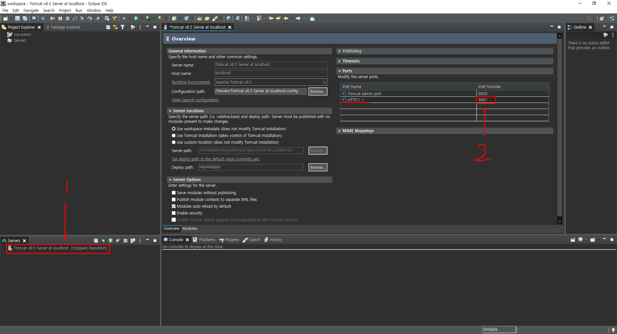
Task: Start the server with green play icon in Servers view
Action: (111, 240)
